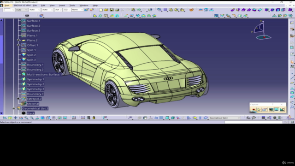
Task: Open the Edit menu
Action: tap(43, 6)
